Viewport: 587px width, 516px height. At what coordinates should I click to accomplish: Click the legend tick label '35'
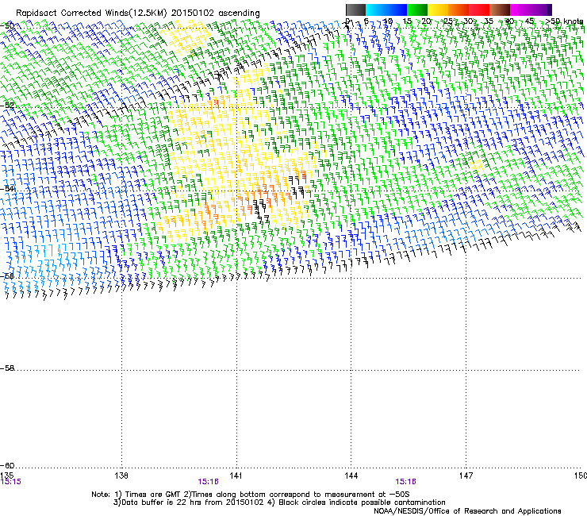[x=489, y=21]
